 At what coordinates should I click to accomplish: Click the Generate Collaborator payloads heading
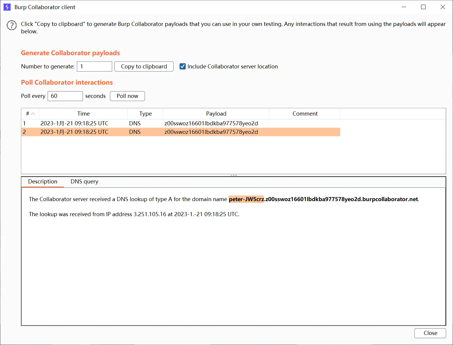(x=70, y=53)
